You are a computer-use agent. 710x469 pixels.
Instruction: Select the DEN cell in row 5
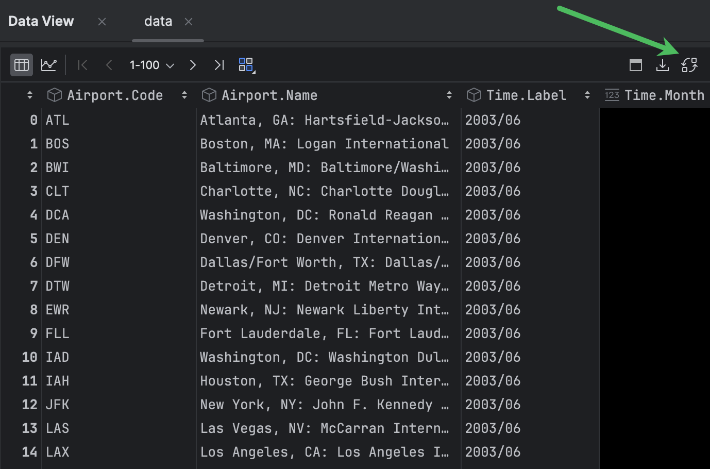click(57, 238)
